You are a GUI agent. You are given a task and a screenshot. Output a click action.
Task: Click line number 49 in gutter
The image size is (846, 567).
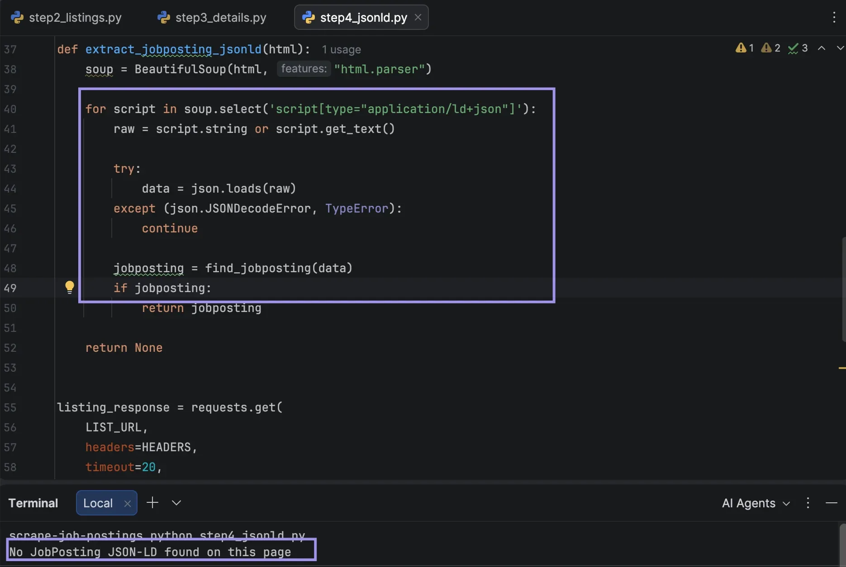point(10,288)
